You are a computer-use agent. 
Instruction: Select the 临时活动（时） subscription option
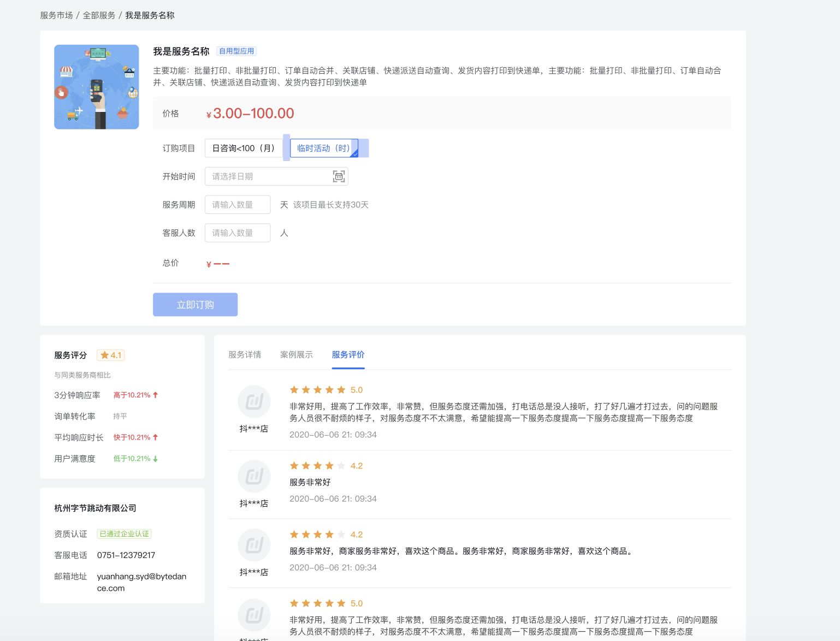pyautogui.click(x=324, y=148)
